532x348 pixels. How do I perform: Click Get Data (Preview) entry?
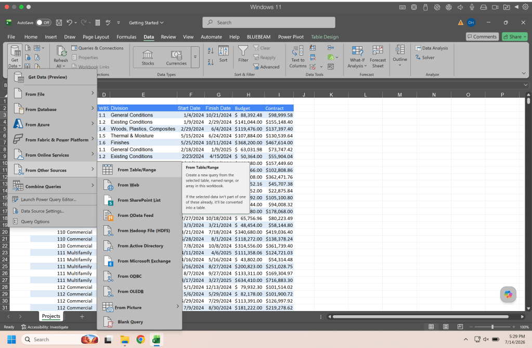point(53,77)
